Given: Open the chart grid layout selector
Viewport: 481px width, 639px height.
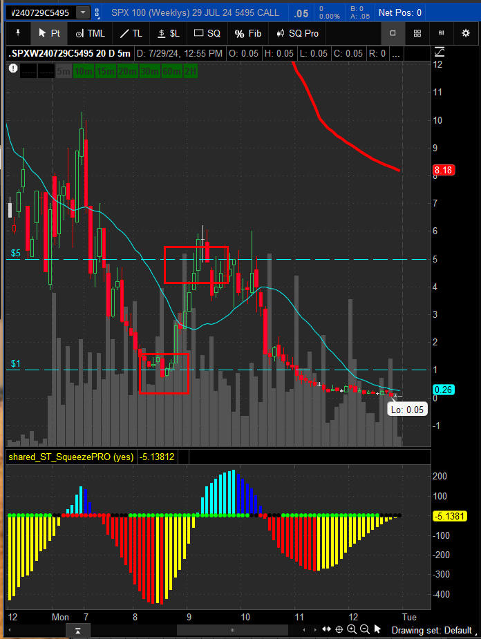Looking at the screenshot, I should pos(417,33).
